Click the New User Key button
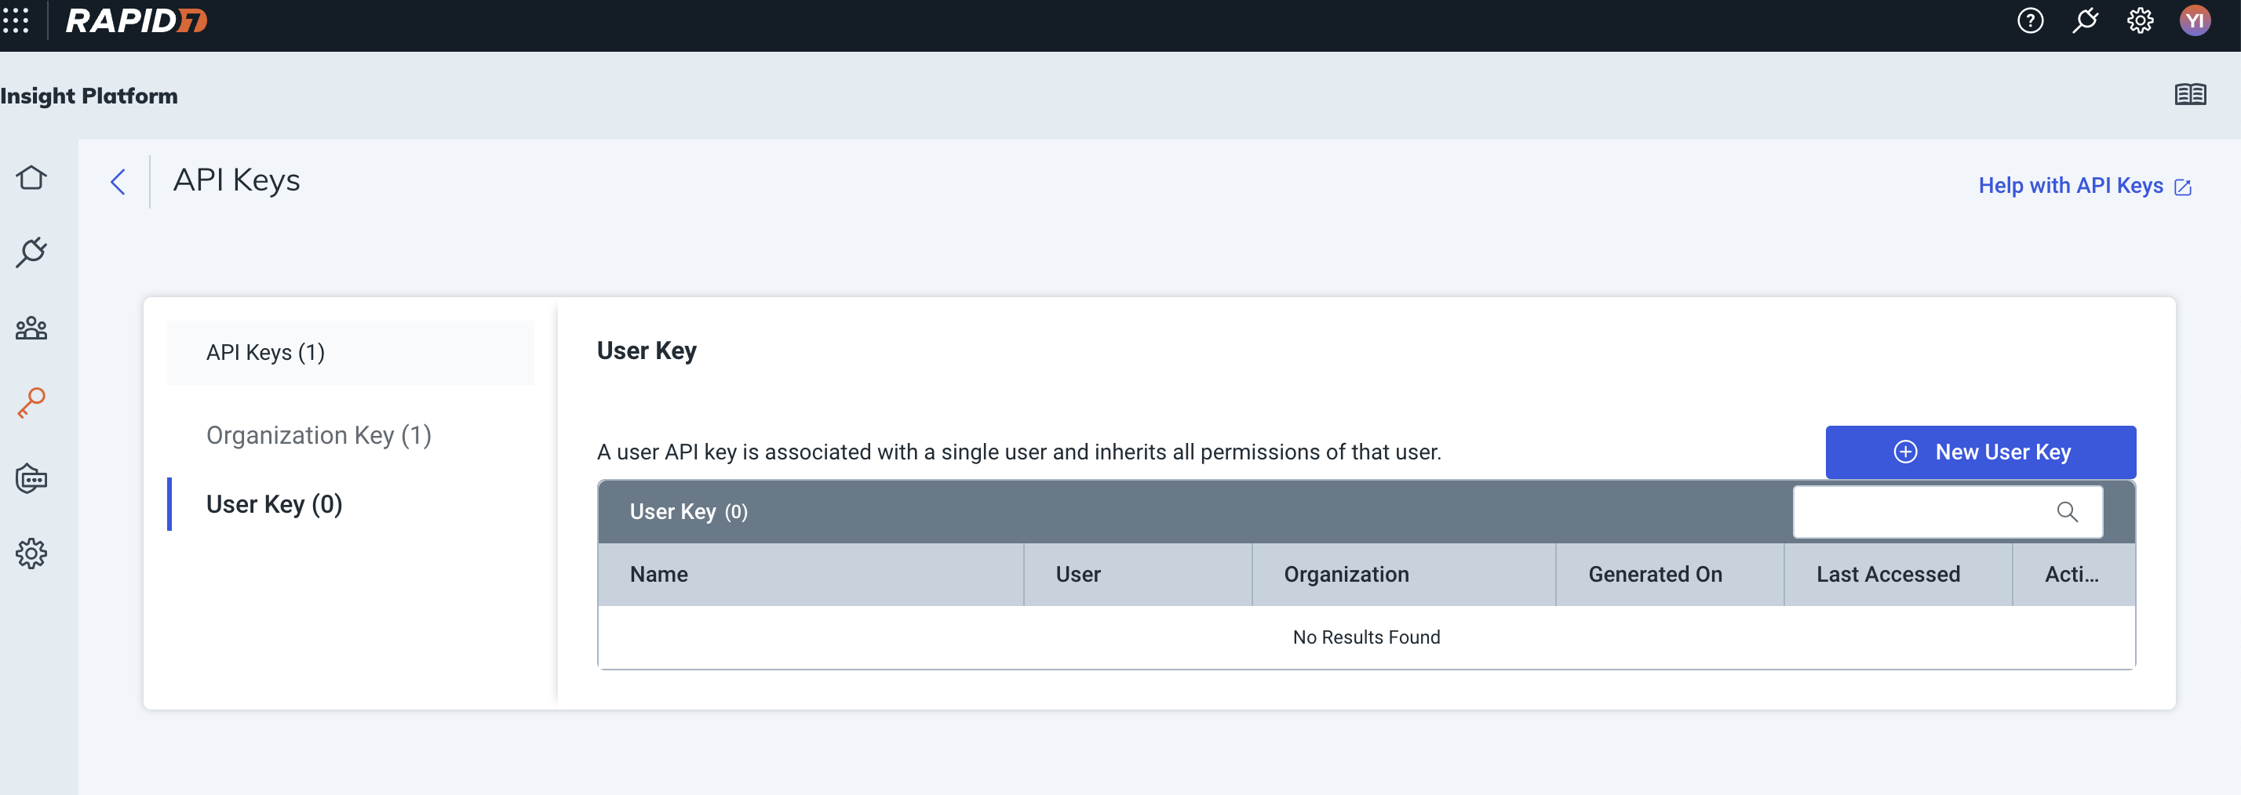The height and width of the screenshot is (795, 2241). 1980,452
